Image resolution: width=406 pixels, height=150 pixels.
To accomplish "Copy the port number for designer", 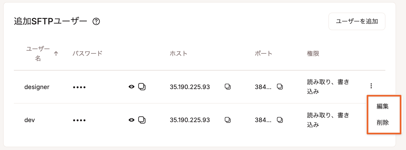I will (280, 87).
